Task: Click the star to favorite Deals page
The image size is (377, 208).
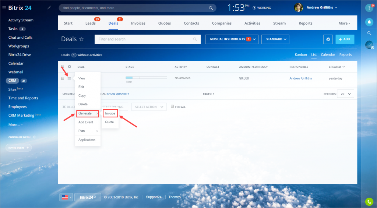Action: pyautogui.click(x=81, y=39)
